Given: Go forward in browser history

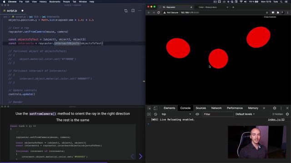Looking at the screenshot, I should (154, 13).
